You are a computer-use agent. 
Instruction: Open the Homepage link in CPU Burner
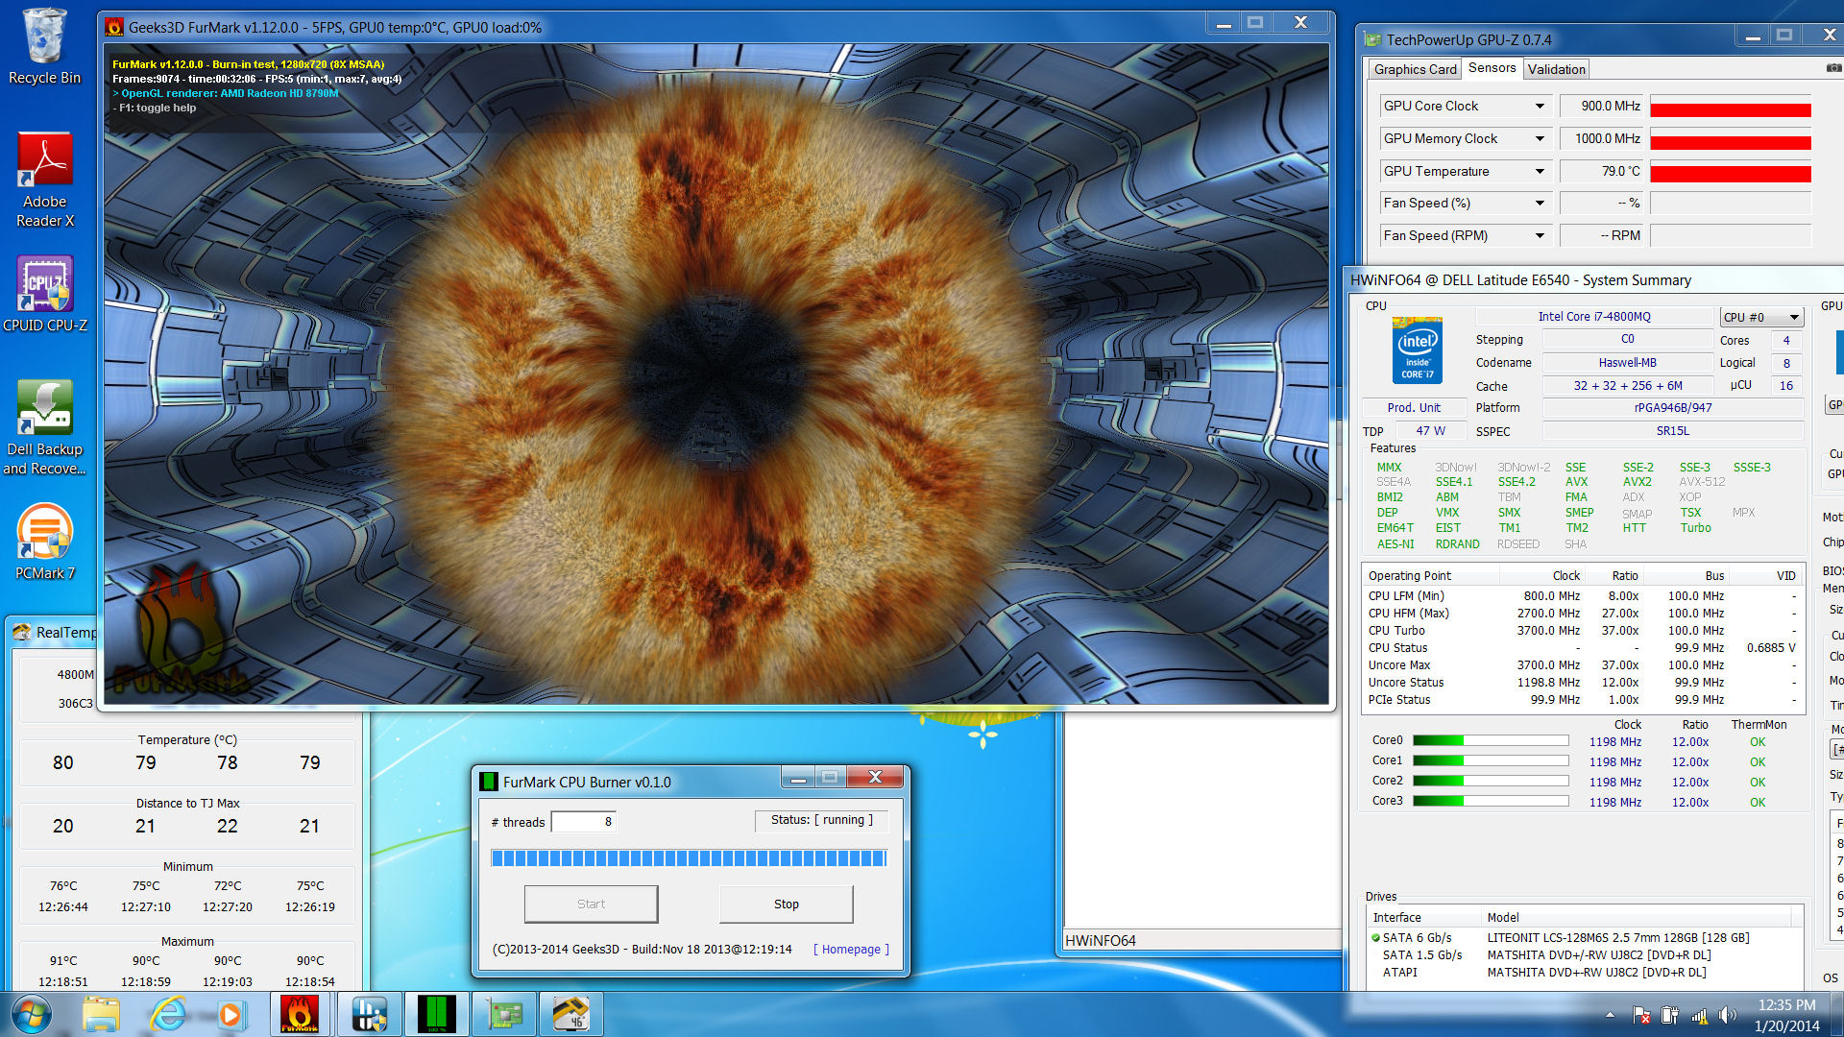[851, 950]
